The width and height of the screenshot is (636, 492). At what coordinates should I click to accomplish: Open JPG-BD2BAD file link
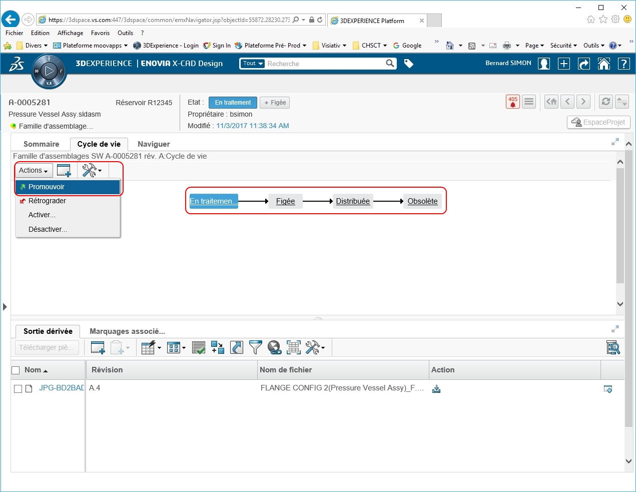tap(62, 388)
